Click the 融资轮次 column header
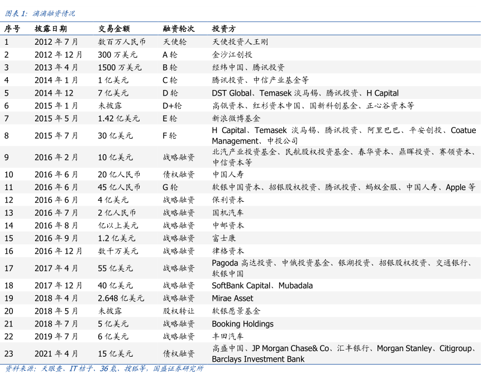This screenshot has height=383, width=492. 178,29
